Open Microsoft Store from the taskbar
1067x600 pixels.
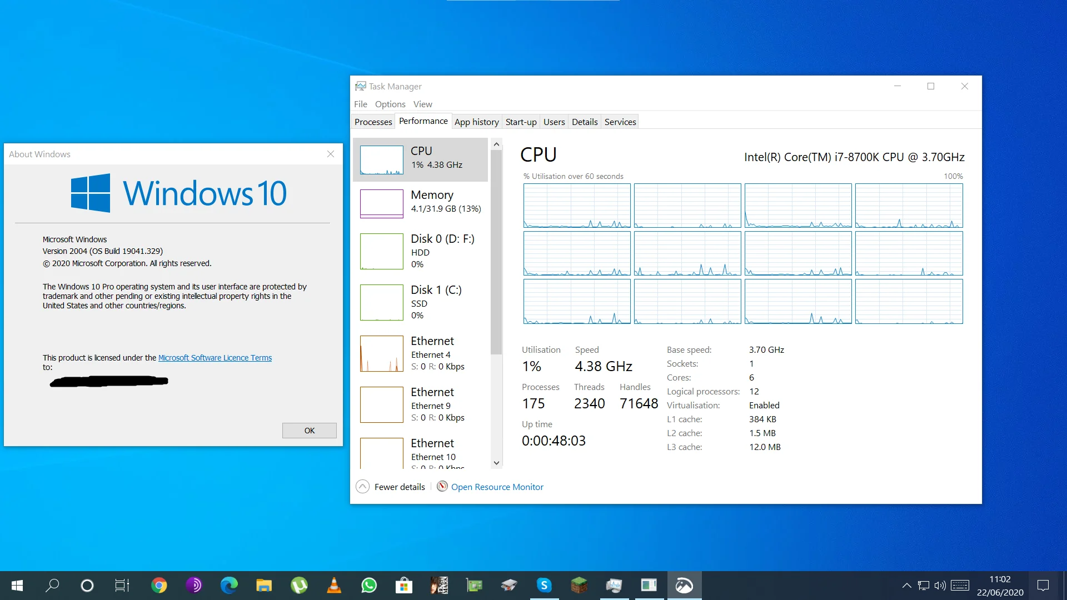[404, 586]
